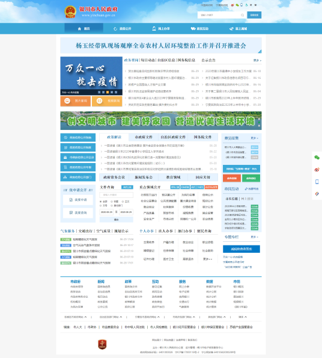Click the 万众一心 抗击疫情 slide image
Screen dimensions: 322x358
[91, 76]
